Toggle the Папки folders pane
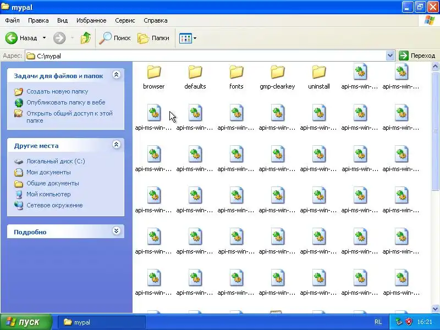This screenshot has height=330, width=440. (x=153, y=38)
